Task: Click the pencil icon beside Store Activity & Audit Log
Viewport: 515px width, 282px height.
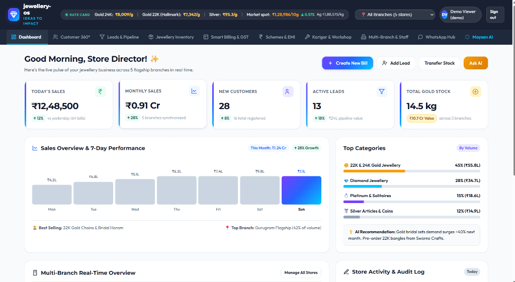Action: click(346, 272)
